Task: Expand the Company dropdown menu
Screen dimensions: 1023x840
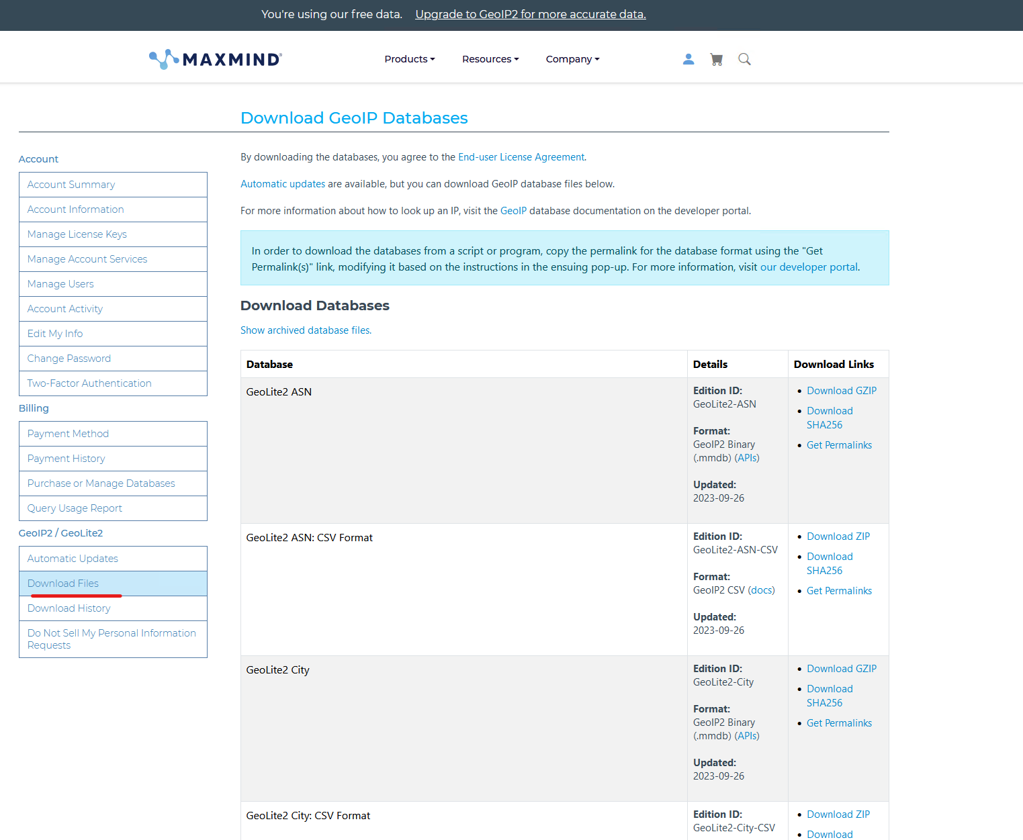Action: [x=572, y=59]
